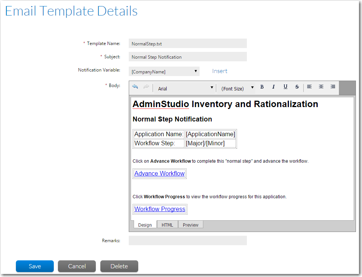This screenshot has height=277, width=362.
Task: Click the [ApplicationName] table cell
Action: click(x=211, y=134)
